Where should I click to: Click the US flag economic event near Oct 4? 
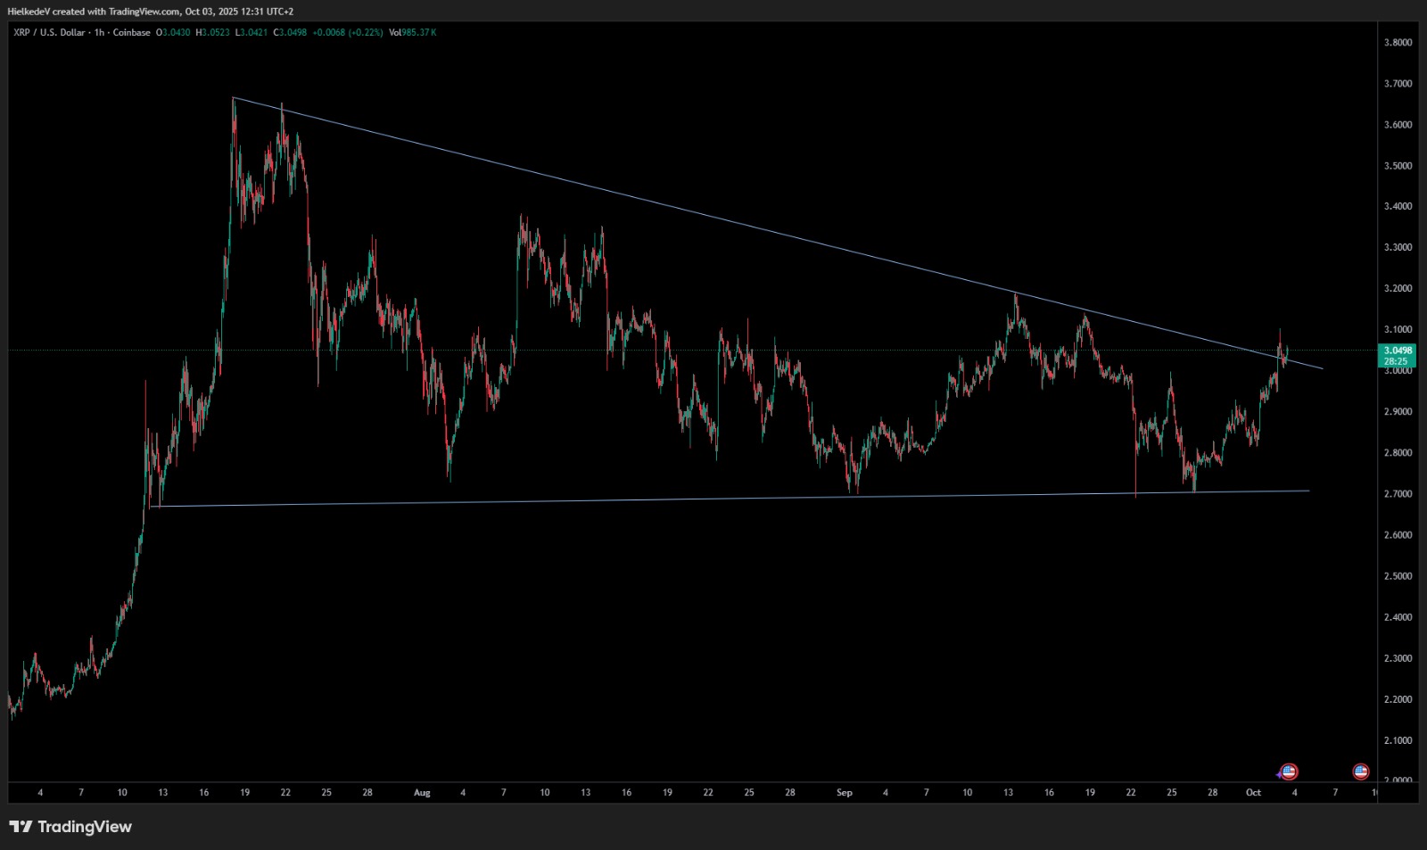[x=1289, y=772]
